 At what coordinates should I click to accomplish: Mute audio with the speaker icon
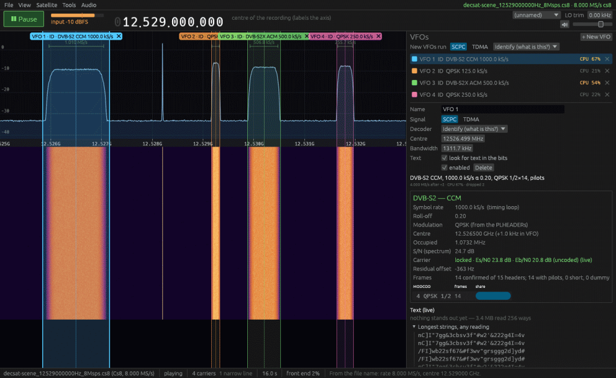click(564, 25)
